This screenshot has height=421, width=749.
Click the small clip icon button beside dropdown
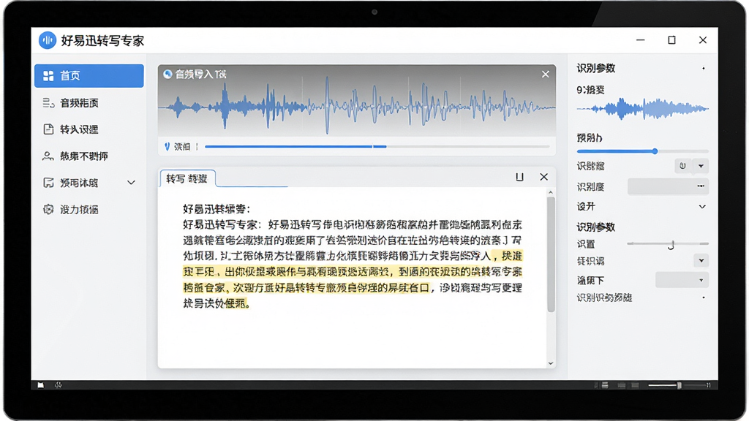[x=682, y=166]
